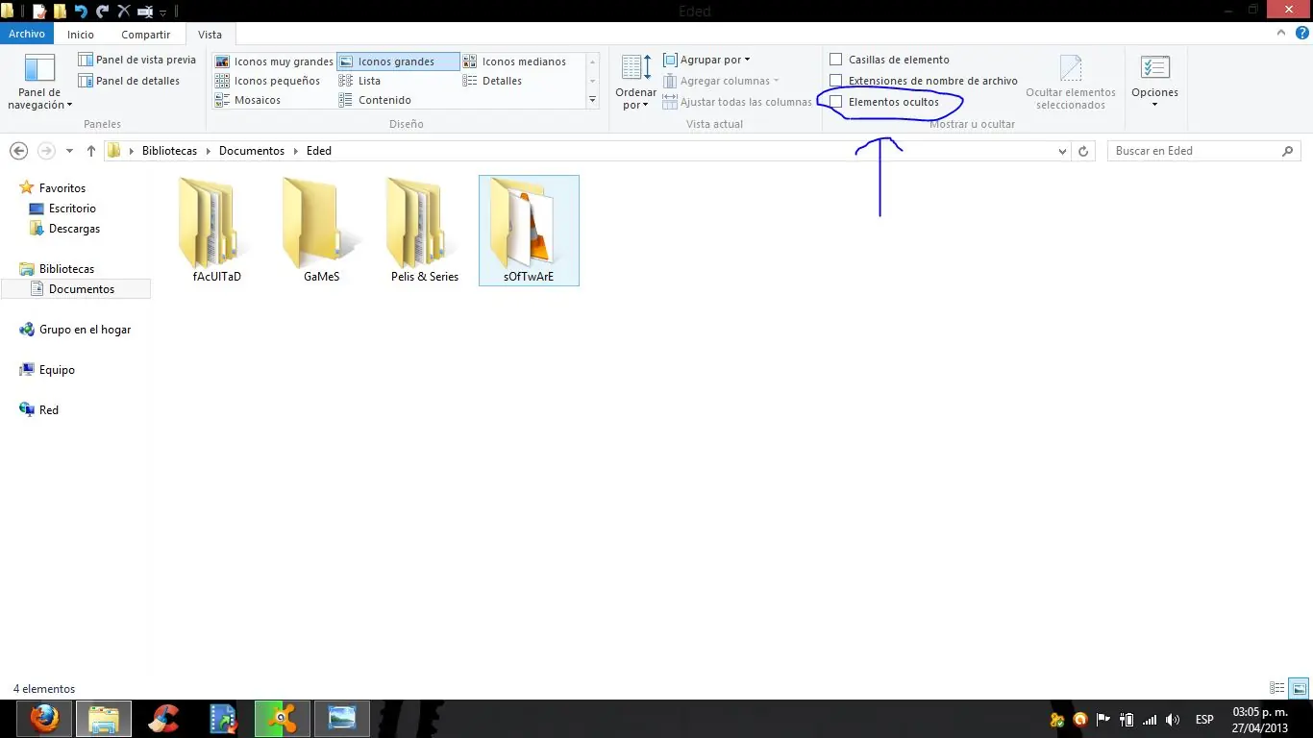This screenshot has height=738, width=1313.
Task: Click the Properties icon in quick access toolbar
Action: click(39, 12)
